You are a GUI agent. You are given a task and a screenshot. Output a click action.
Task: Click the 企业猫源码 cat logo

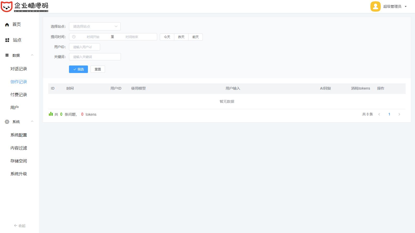tap(7, 6)
